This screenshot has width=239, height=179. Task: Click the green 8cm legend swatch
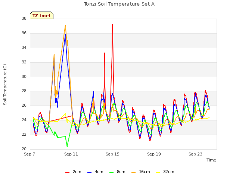[112, 172]
